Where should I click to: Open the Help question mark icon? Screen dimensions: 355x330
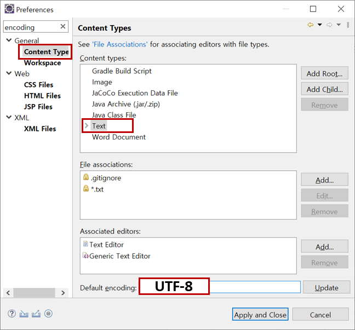coord(12,314)
